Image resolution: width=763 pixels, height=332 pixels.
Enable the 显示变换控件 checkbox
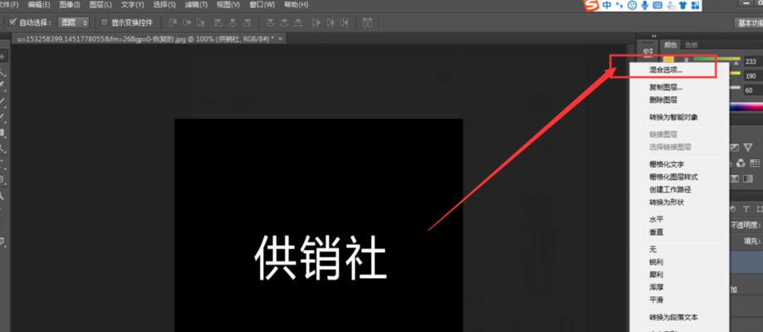coord(104,22)
